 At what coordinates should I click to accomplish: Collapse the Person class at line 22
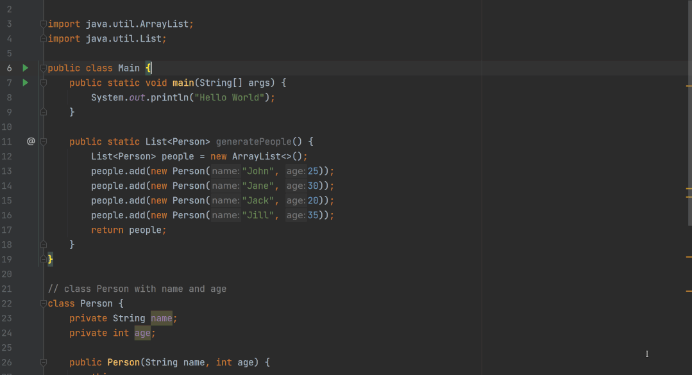point(43,304)
